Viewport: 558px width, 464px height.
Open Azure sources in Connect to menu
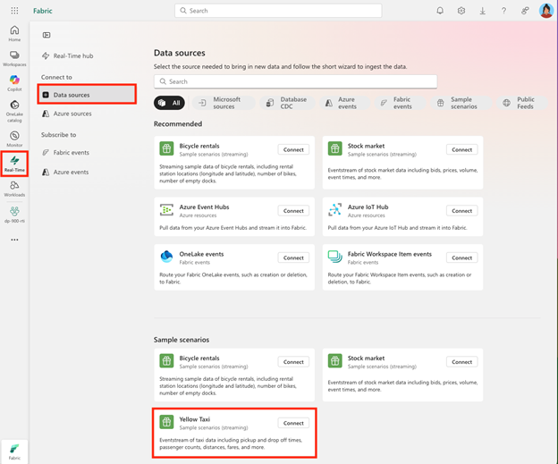click(x=72, y=114)
